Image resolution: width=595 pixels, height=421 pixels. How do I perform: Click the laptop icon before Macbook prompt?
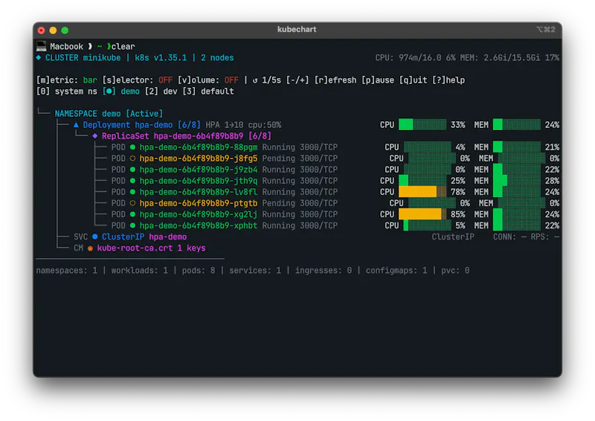(x=42, y=46)
